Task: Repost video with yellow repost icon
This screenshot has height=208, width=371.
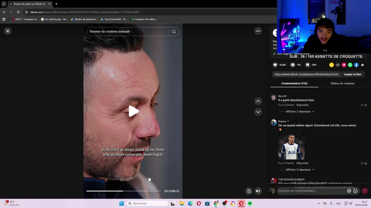Action: 332,65
